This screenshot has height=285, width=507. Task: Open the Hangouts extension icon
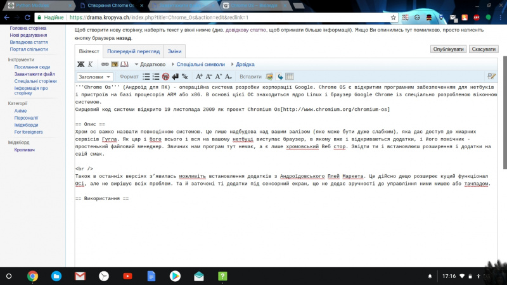pos(488,18)
